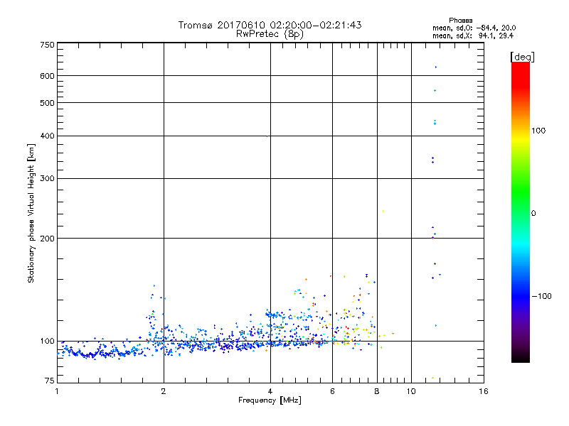Click the '[deg]' colorbar unit label
The image size is (569, 426).
pyautogui.click(x=522, y=57)
